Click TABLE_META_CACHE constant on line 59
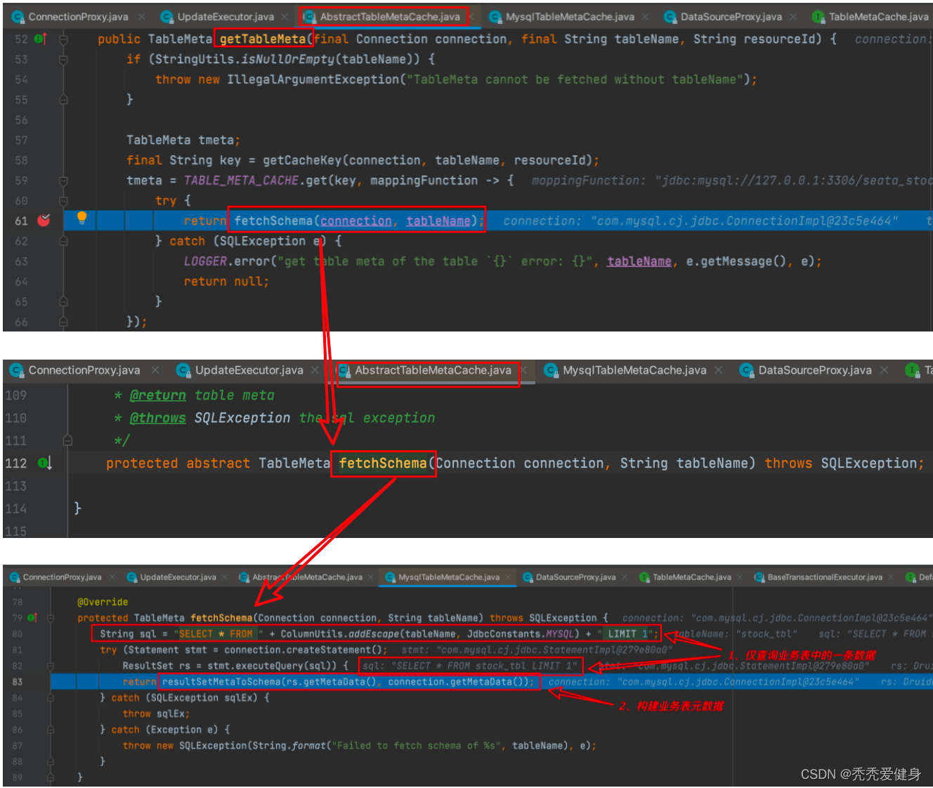This screenshot has height=788, width=933. pos(241,180)
